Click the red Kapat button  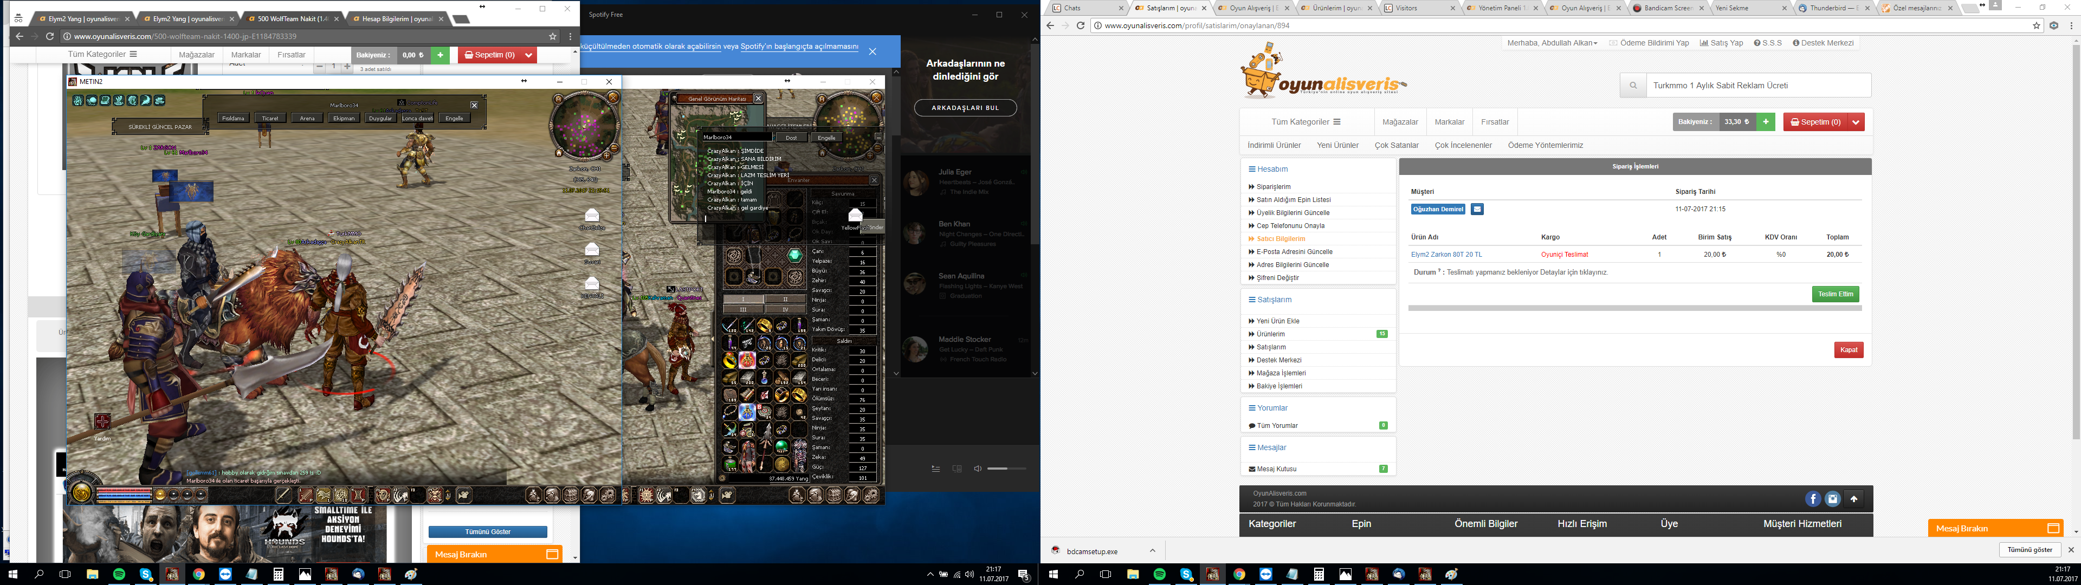(x=1849, y=350)
